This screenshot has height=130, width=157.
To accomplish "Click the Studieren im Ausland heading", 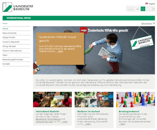I will click(x=89, y=111).
